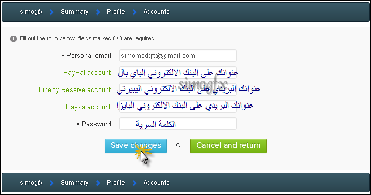Viewport: 371px width, 195px height.
Task: Click the Liberty Reserve account field
Action: tap(178, 89)
